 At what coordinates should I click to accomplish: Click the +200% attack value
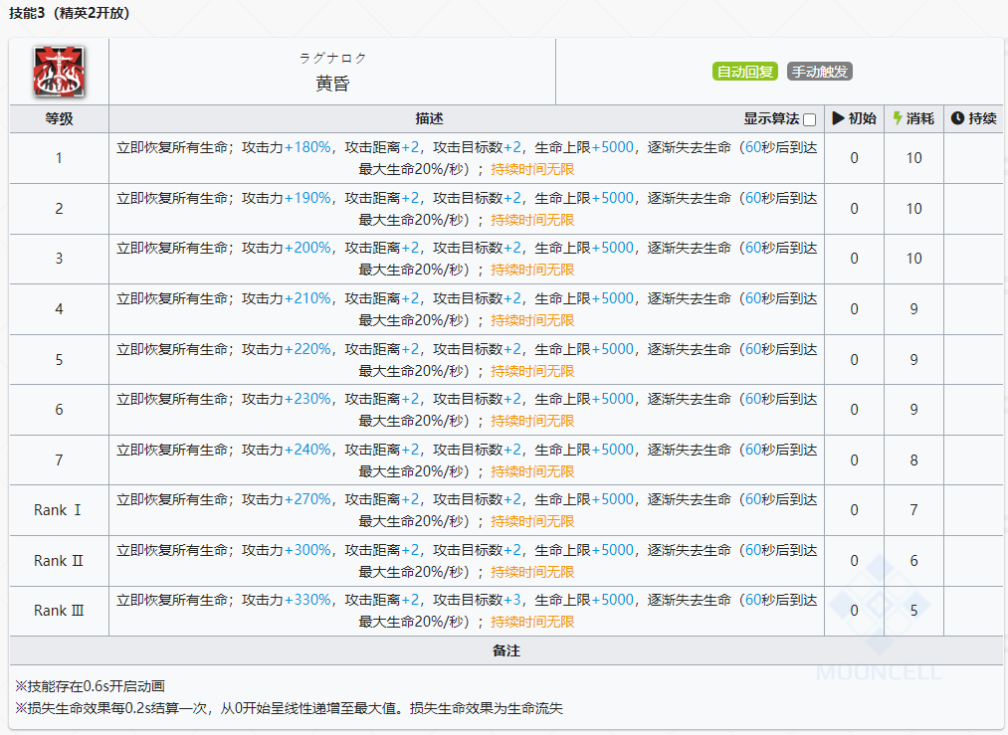[x=307, y=248]
